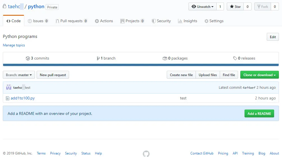Click the fork icon in Fork button
282x157 pixels.
(259, 6)
